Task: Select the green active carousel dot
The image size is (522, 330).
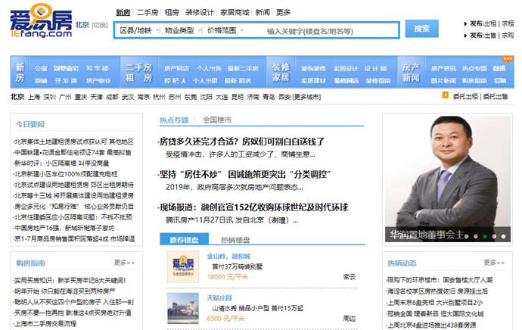Action: tap(485, 236)
